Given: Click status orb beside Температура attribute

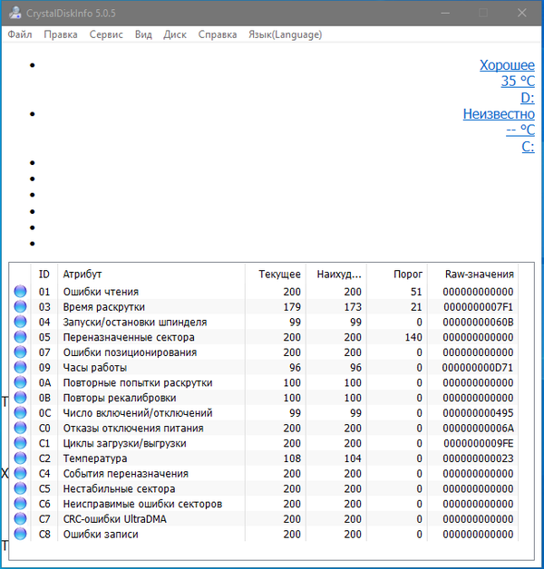Looking at the screenshot, I should coord(21,458).
